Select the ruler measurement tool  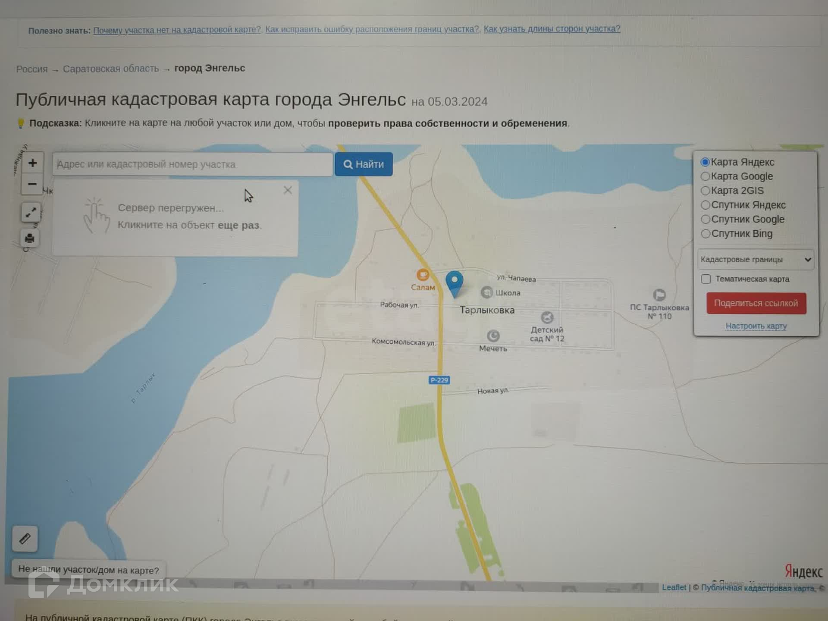pos(25,538)
